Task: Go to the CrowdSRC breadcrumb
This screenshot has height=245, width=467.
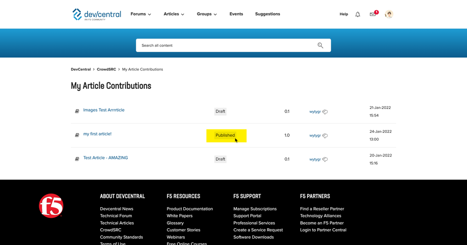Action: click(106, 69)
